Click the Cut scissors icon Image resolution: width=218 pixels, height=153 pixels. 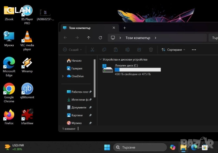[92, 50]
